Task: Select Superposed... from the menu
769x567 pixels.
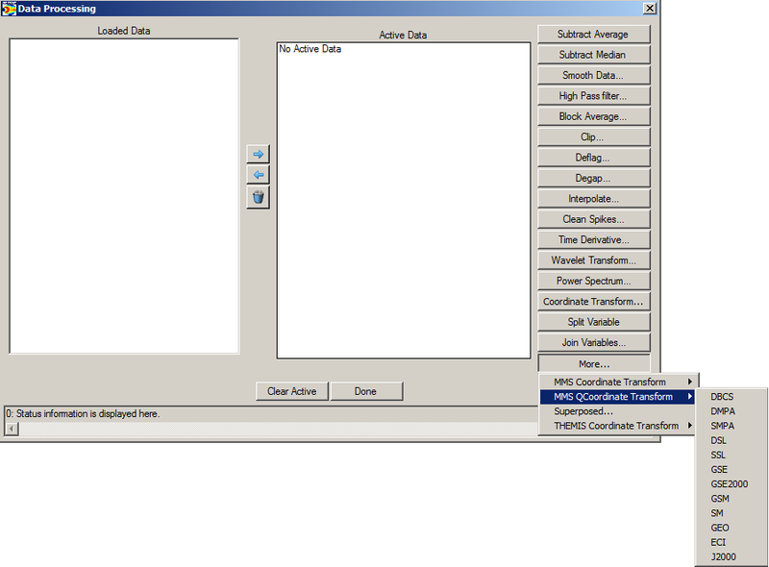Action: pos(583,411)
